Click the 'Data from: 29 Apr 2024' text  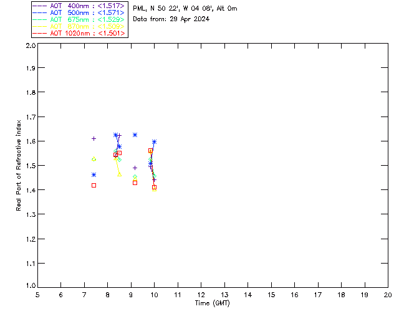coord(171,19)
